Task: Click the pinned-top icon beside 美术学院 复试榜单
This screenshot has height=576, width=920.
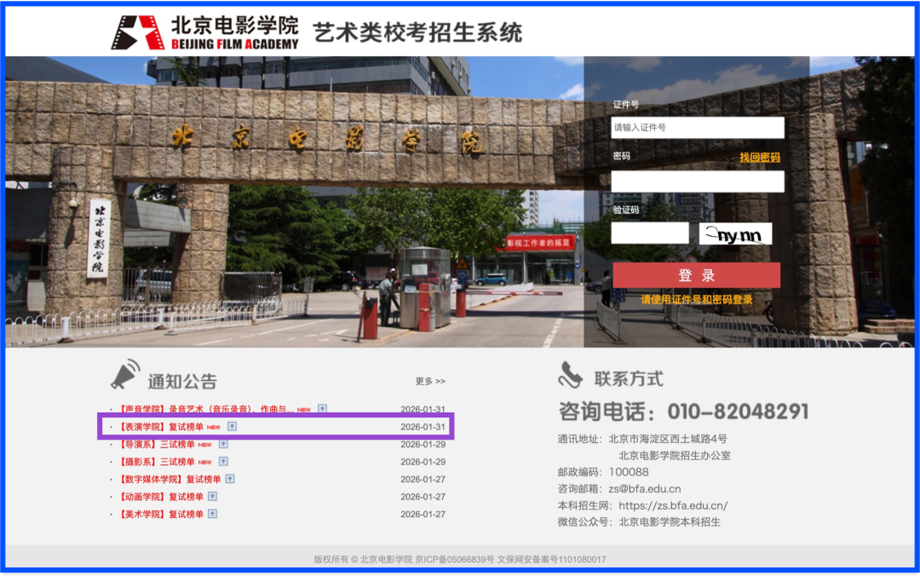Action: pyautogui.click(x=212, y=514)
